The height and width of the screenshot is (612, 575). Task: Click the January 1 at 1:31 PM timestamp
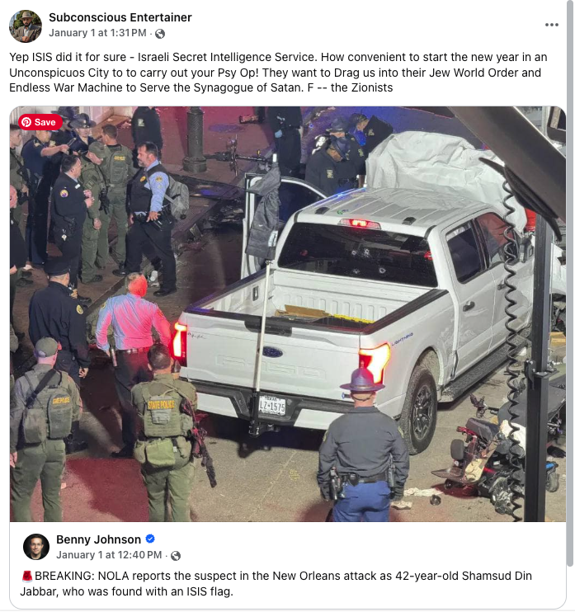tap(97, 33)
